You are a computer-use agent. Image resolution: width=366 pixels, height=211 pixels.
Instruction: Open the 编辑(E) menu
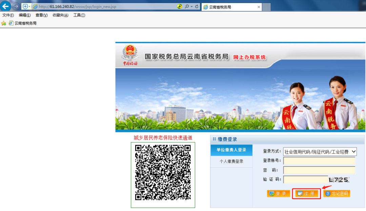[x=25, y=15]
